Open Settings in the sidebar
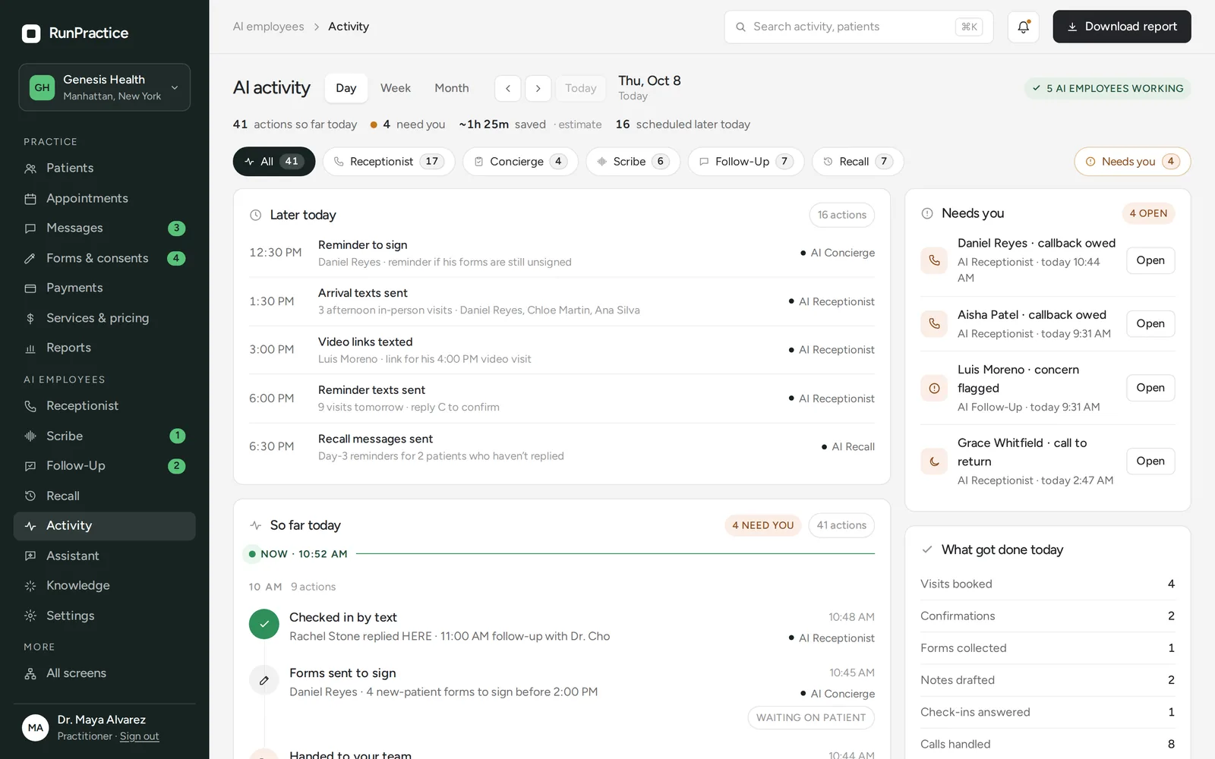This screenshot has width=1215, height=759. (105, 616)
